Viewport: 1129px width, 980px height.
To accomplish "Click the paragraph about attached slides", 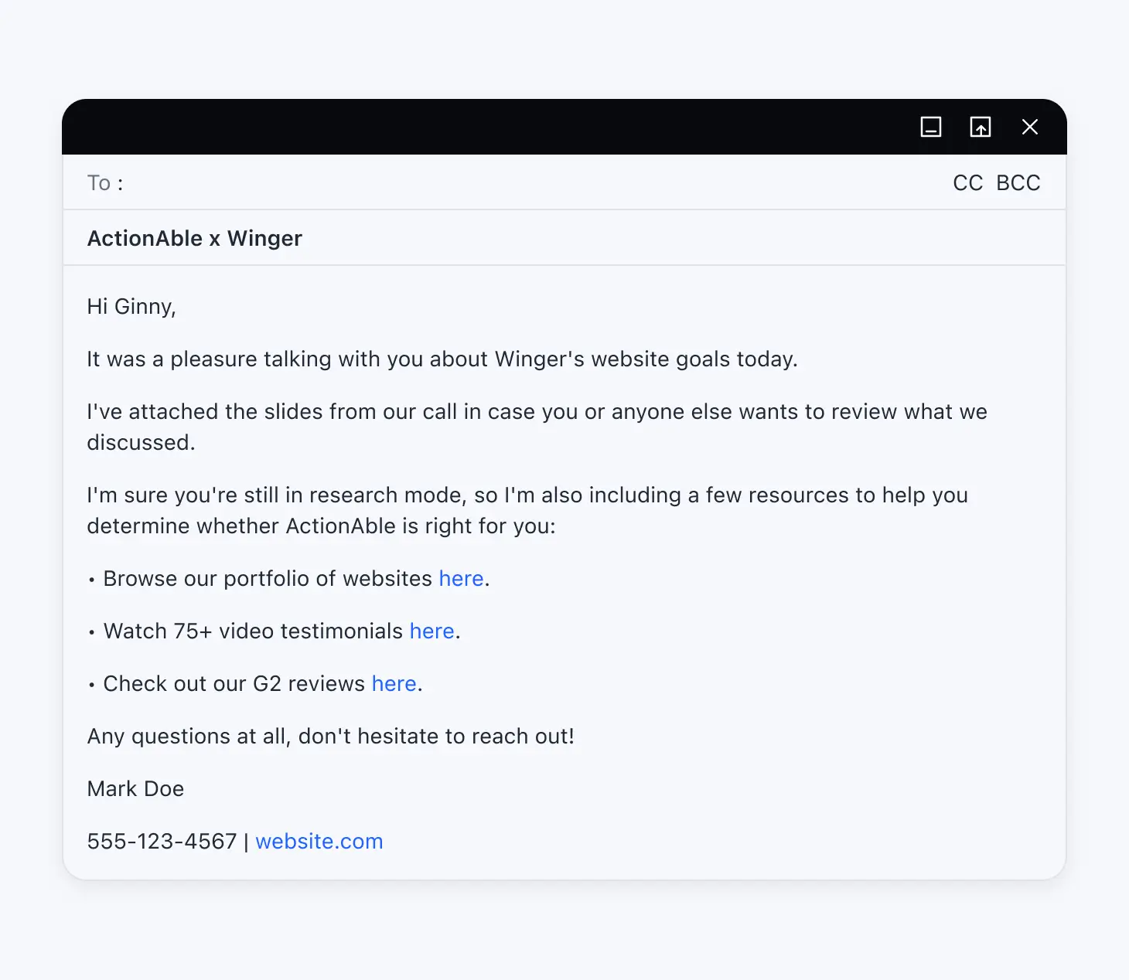I will point(536,412).
